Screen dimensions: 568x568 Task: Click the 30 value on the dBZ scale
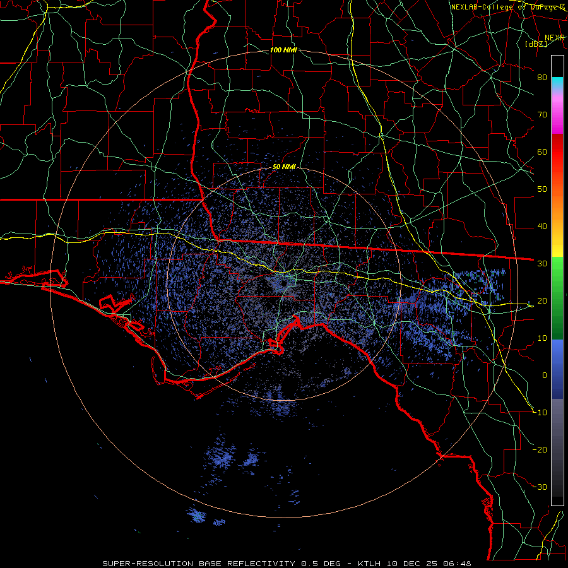(542, 264)
